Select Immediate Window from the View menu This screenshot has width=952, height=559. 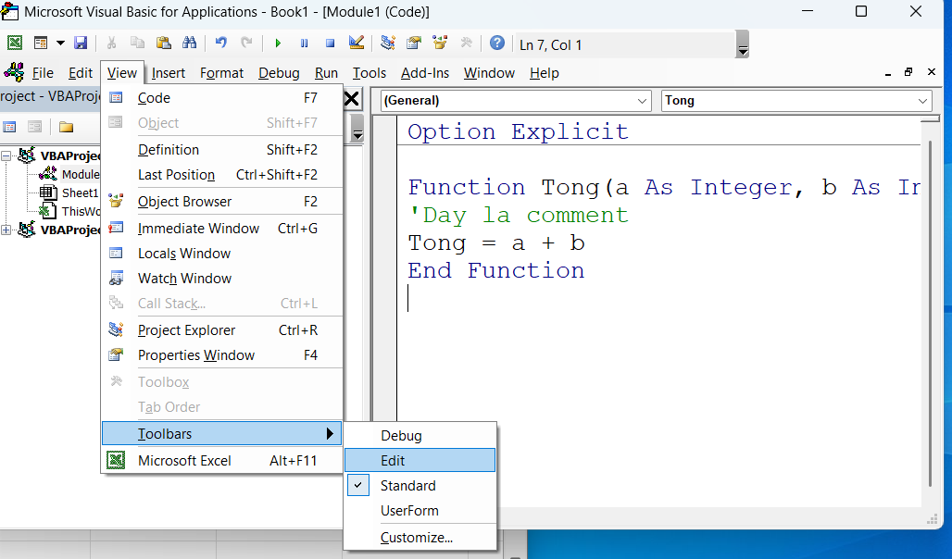click(198, 228)
